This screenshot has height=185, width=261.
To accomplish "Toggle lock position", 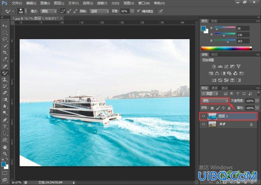I will (x=223, y=108).
